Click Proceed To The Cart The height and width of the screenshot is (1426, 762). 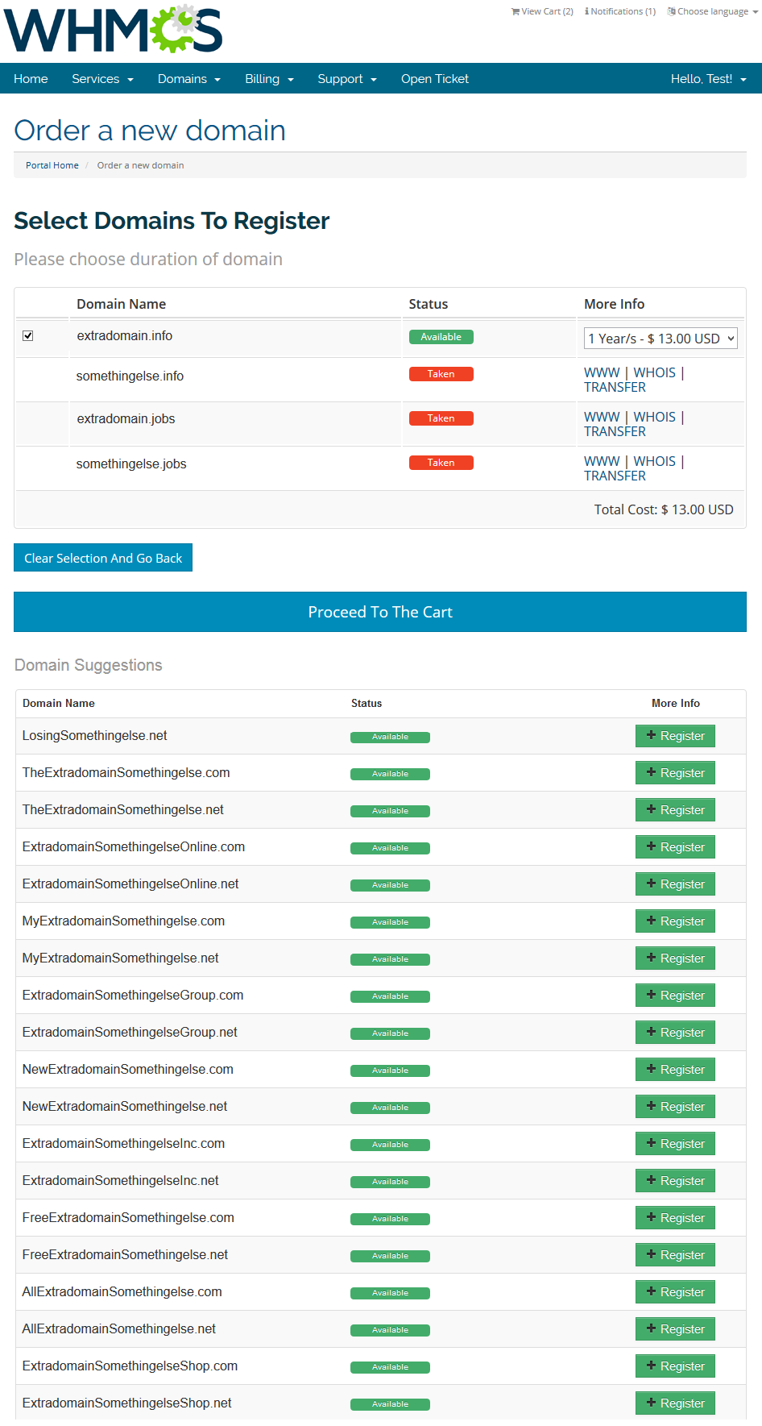click(x=380, y=612)
